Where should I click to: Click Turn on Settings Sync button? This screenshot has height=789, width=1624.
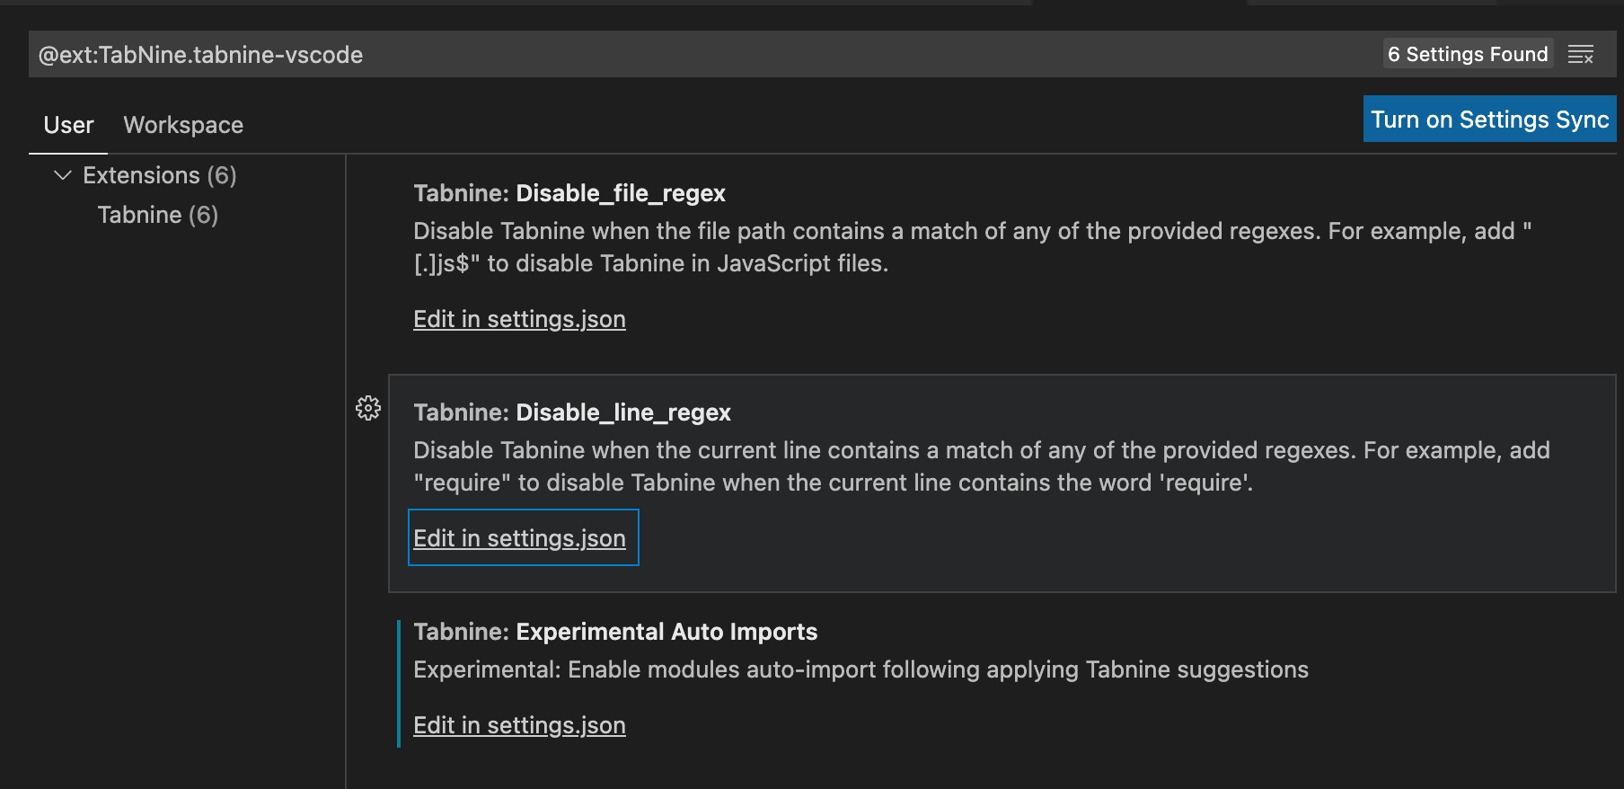point(1489,120)
